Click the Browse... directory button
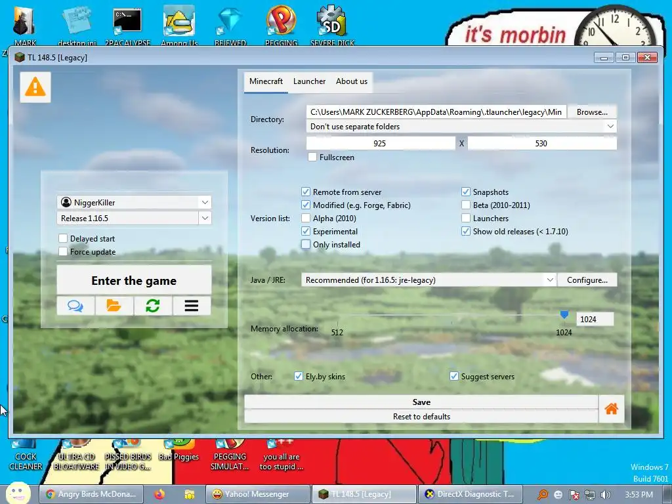Viewport: 672px width, 504px height. (x=592, y=112)
